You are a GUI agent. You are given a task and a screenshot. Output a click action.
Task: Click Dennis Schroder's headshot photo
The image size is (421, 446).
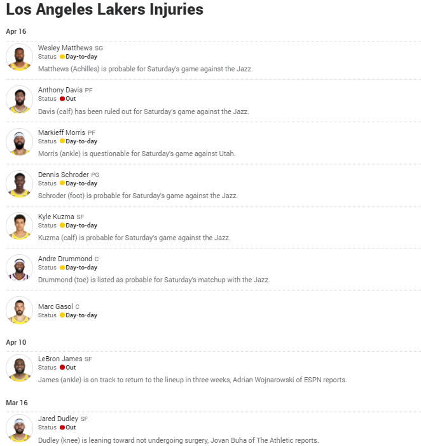pos(19,183)
